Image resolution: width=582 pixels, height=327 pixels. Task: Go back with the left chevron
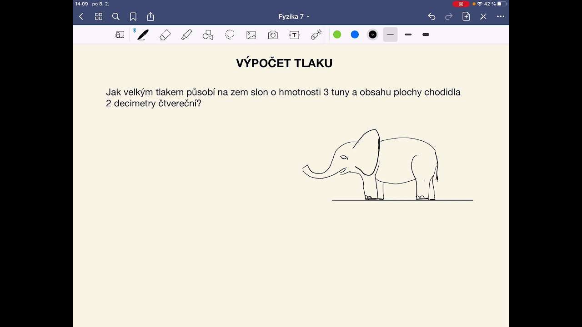tap(81, 17)
